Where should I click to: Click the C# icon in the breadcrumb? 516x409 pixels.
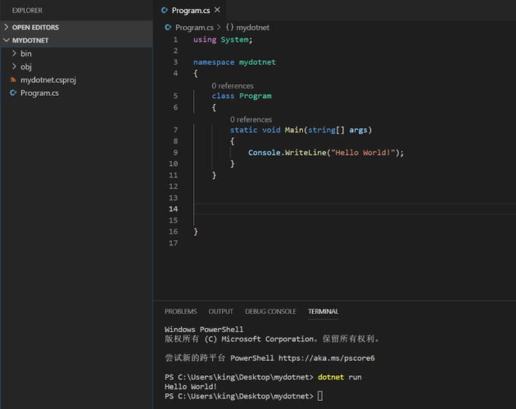click(168, 27)
